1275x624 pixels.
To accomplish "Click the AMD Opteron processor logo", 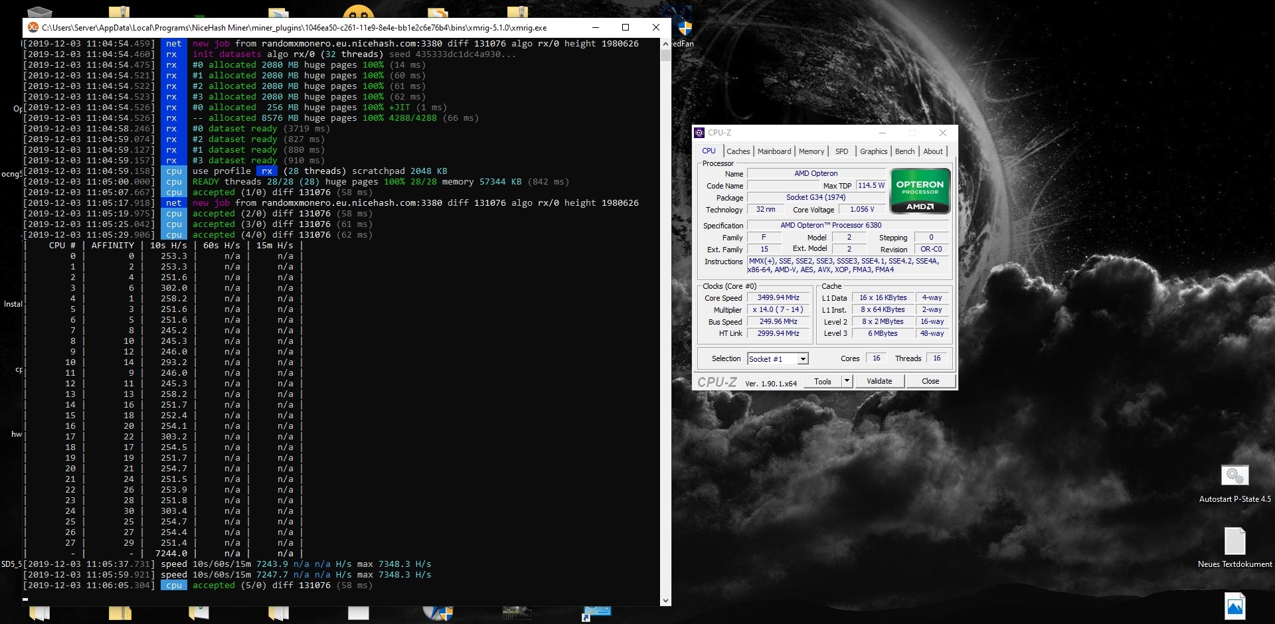I will coord(920,192).
